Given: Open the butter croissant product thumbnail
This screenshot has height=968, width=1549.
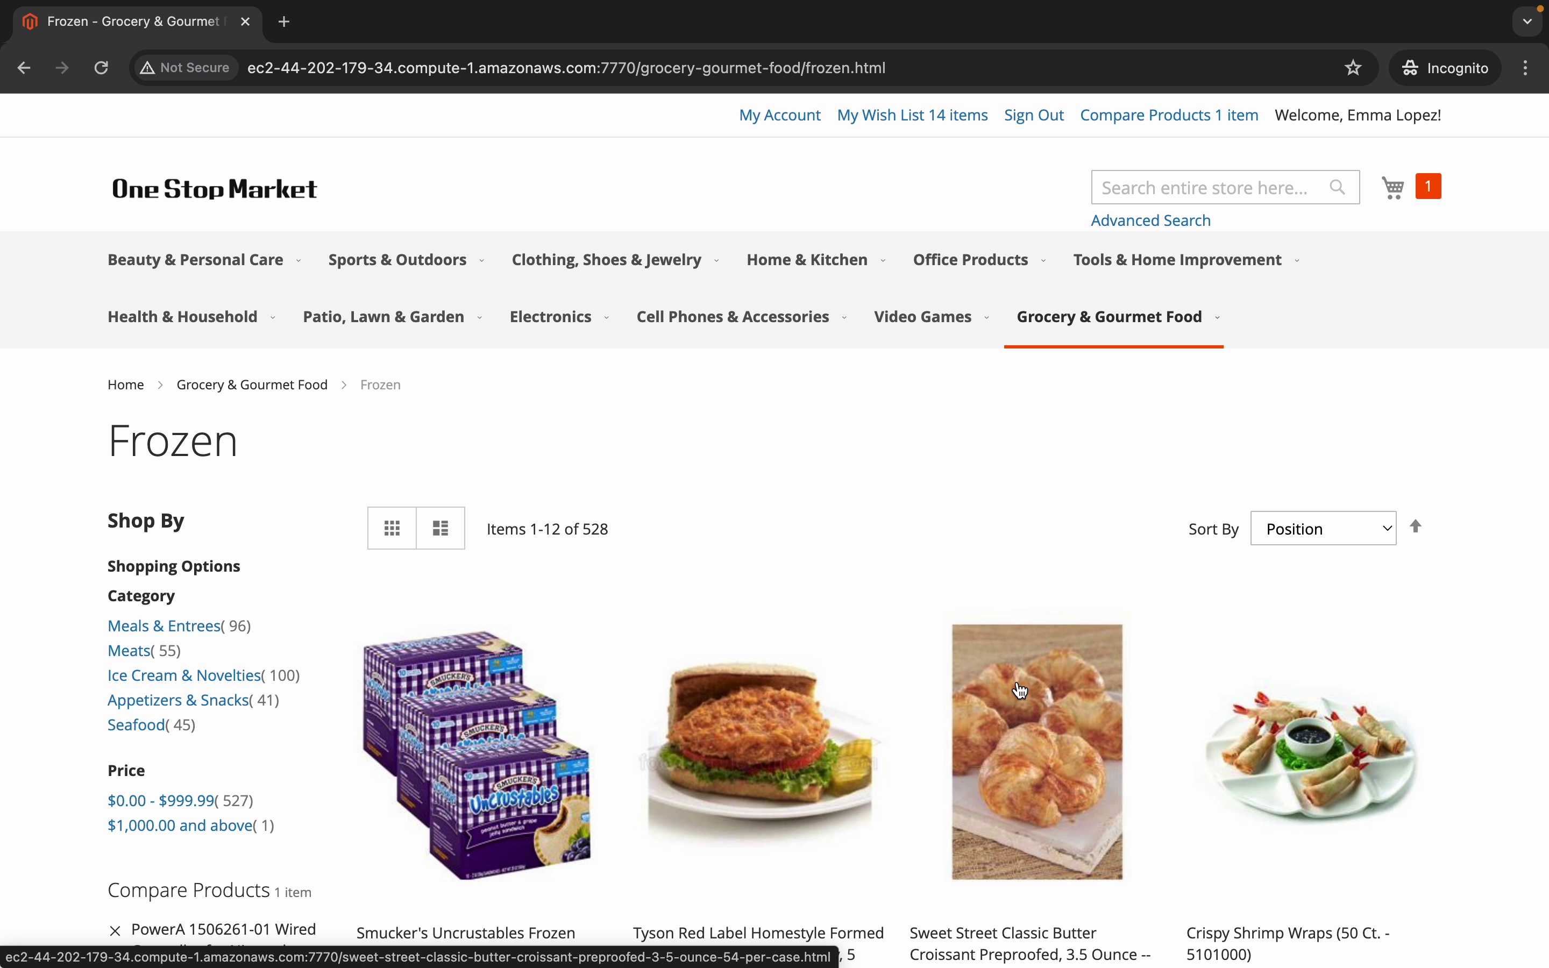Looking at the screenshot, I should 1037,752.
